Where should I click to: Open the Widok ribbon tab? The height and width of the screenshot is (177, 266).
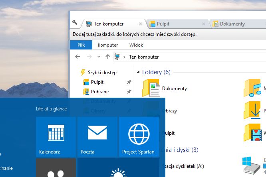pyautogui.click(x=136, y=45)
